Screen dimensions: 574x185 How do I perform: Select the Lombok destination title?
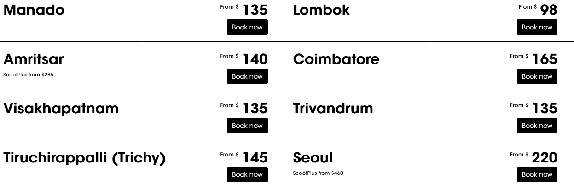pos(321,10)
